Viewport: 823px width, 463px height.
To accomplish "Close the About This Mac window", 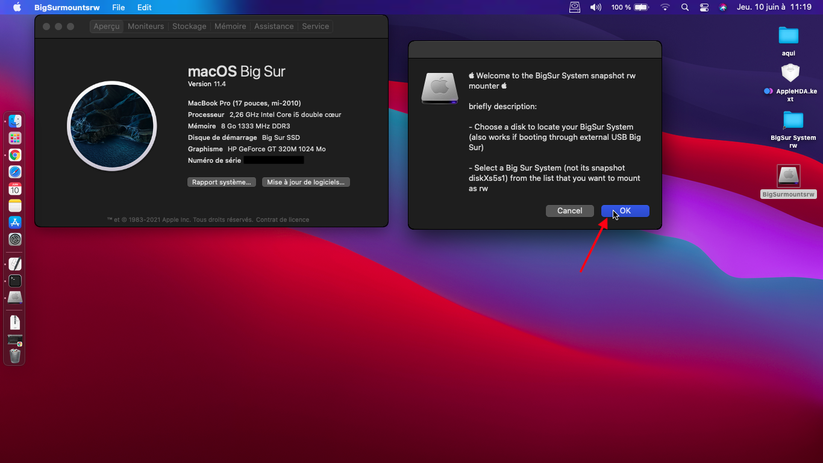I will tap(46, 27).
